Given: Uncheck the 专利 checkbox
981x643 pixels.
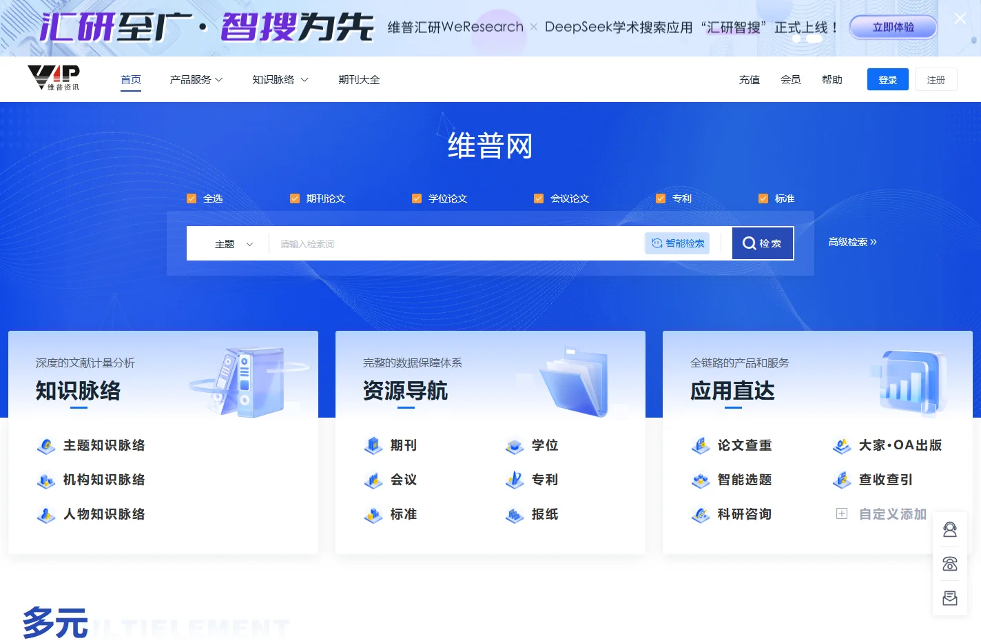Looking at the screenshot, I should point(661,198).
